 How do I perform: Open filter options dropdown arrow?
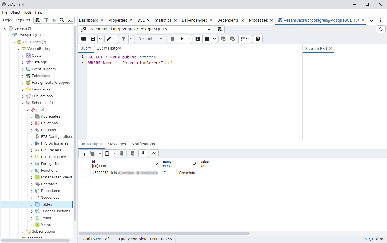click(131, 39)
